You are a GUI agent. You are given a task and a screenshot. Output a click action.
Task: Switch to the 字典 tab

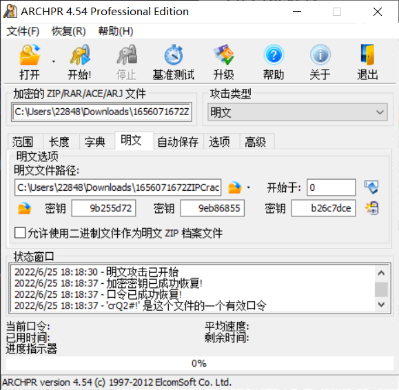pos(95,142)
